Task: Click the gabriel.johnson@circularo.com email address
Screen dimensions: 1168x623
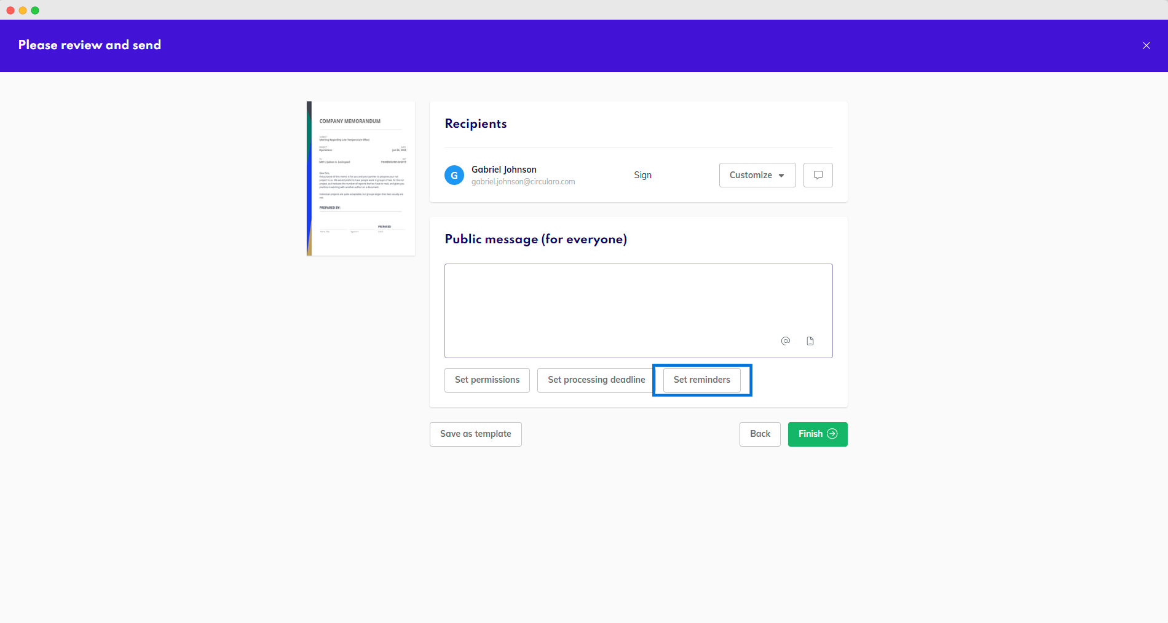Action: click(x=523, y=182)
